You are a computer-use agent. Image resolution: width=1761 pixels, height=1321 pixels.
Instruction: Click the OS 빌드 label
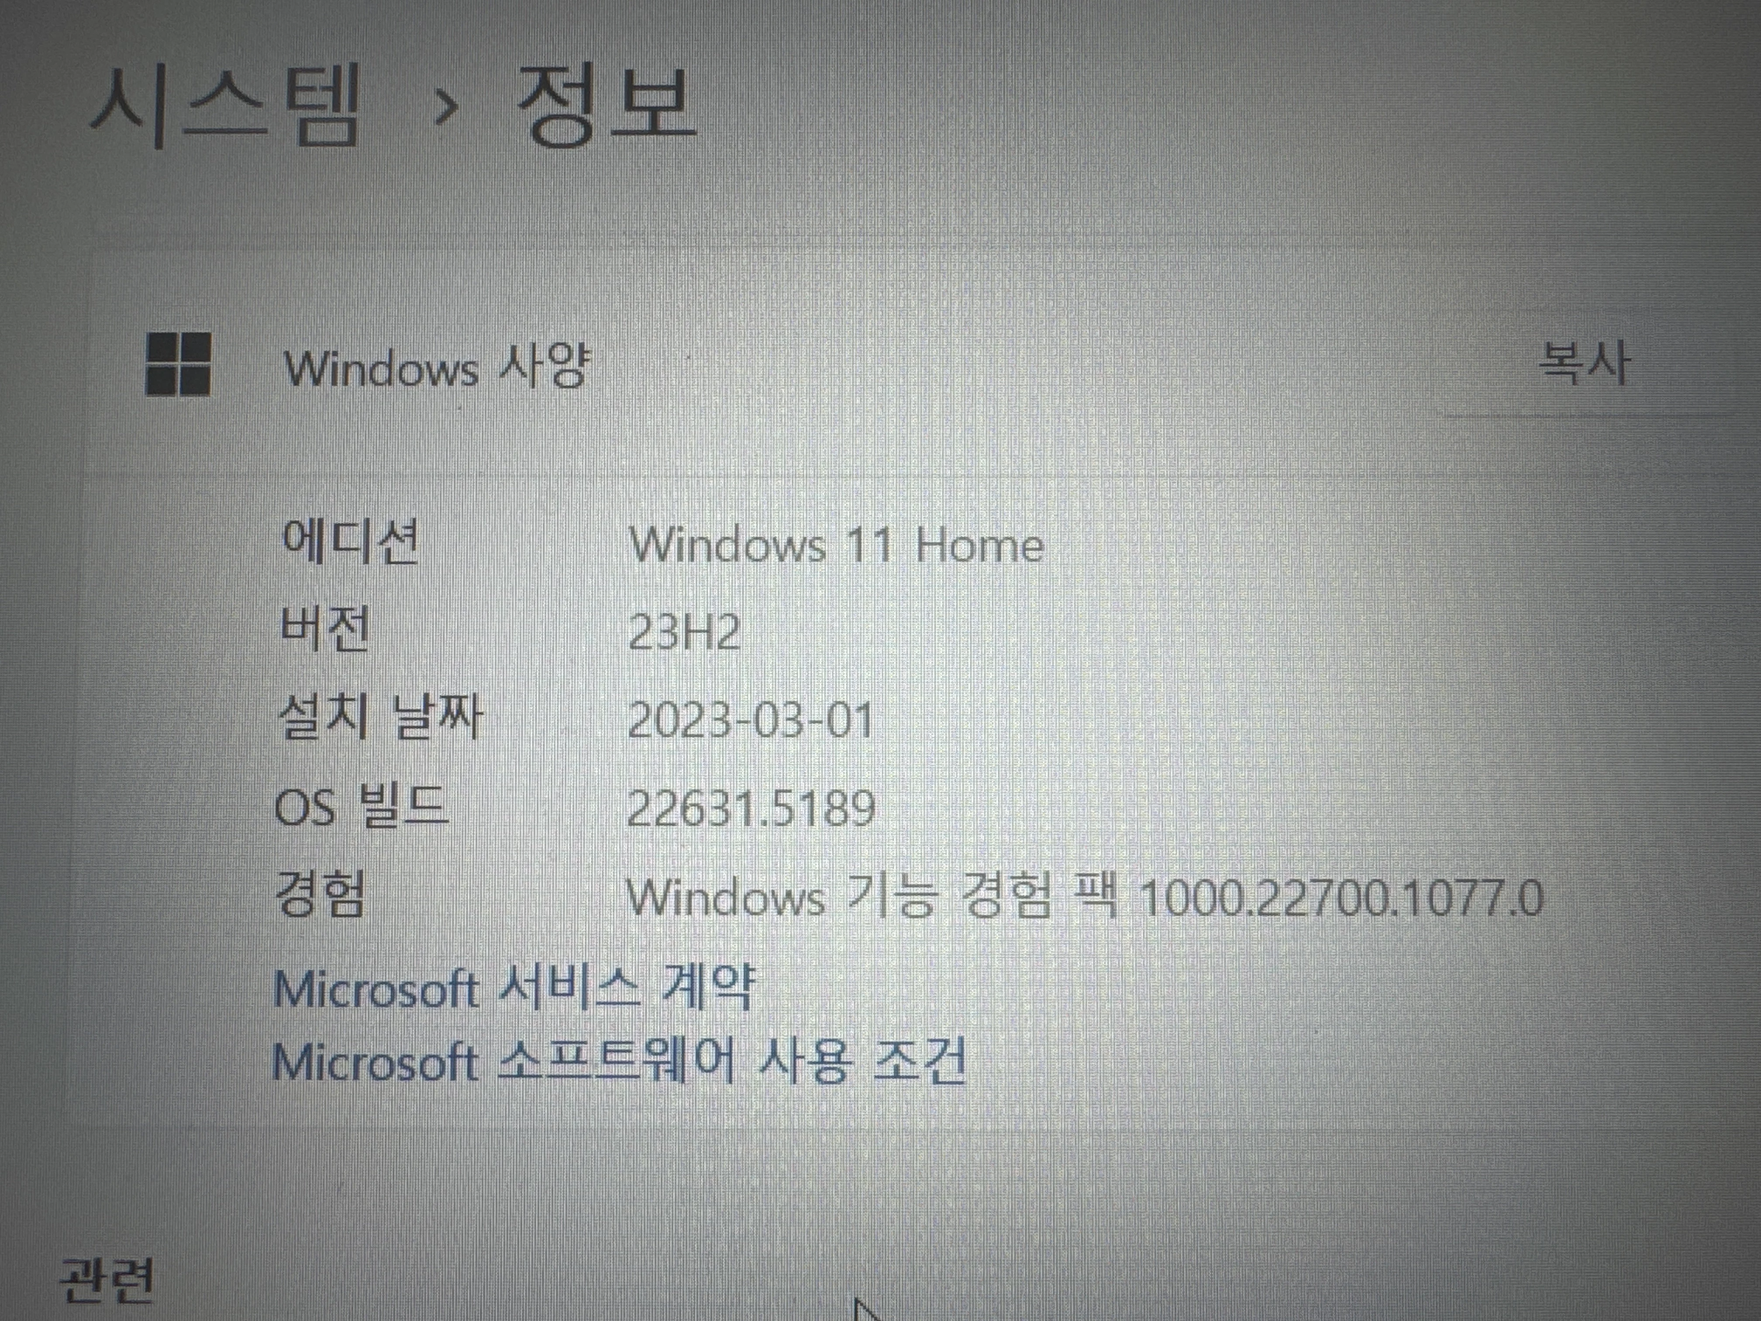pos(361,806)
